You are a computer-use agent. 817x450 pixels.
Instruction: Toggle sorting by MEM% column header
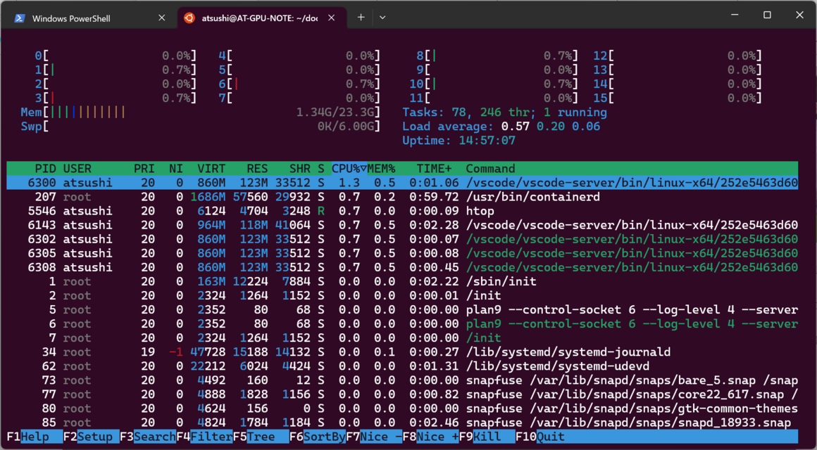(x=380, y=168)
